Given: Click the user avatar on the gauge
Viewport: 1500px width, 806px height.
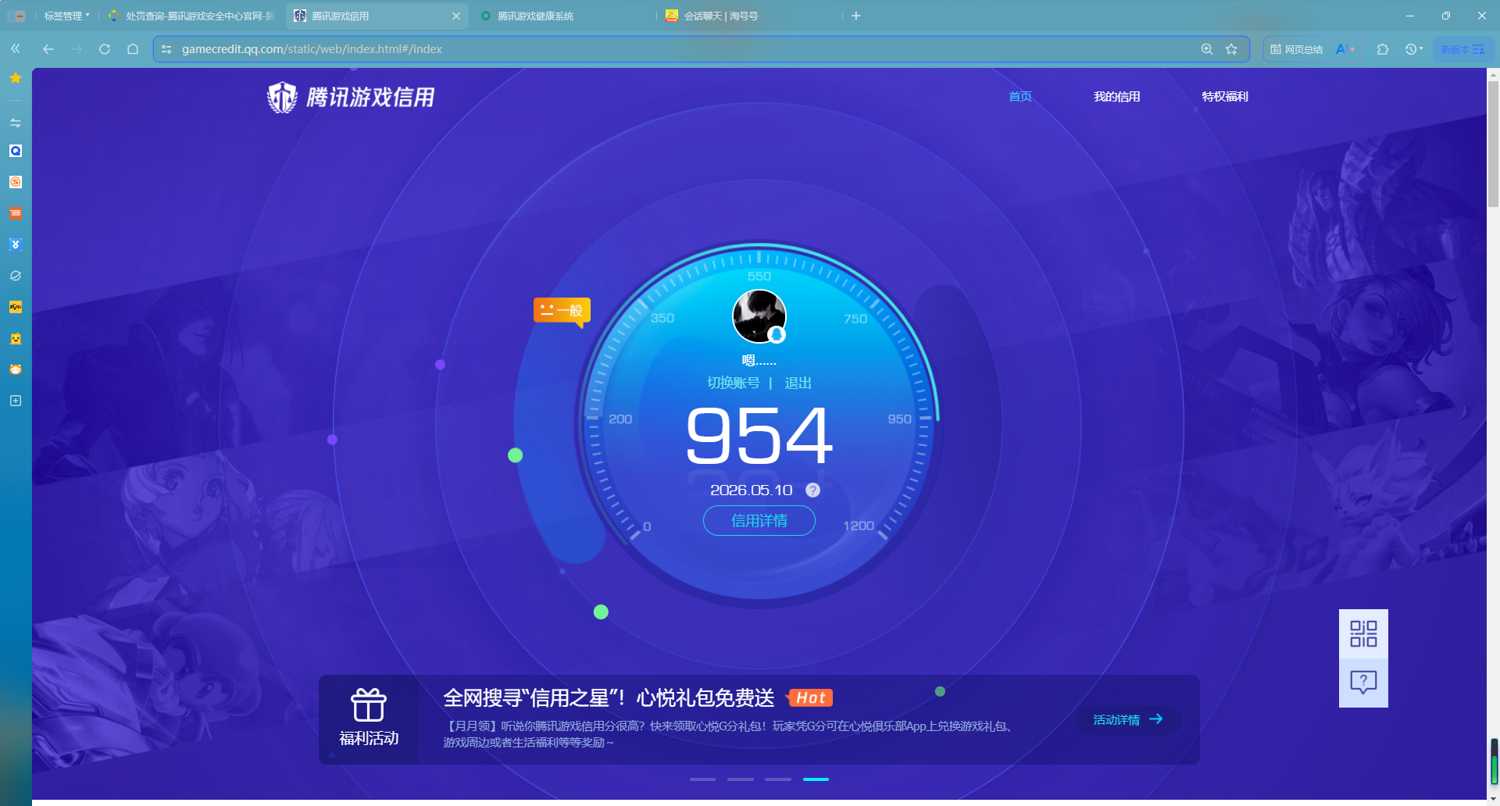Looking at the screenshot, I should pos(759,316).
